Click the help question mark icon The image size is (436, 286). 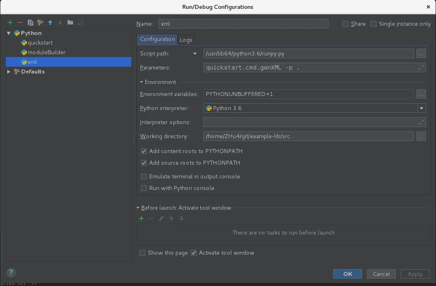(11, 272)
